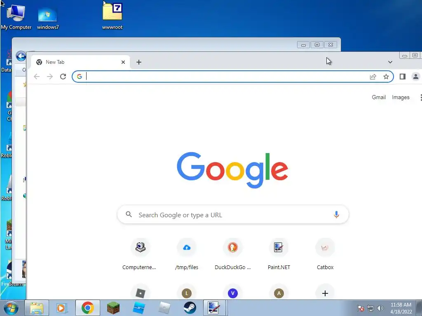
Task: Open a new tab with plus button
Action: click(138, 62)
